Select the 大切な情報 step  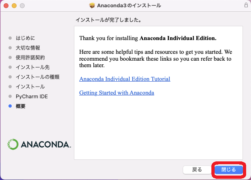28,48
